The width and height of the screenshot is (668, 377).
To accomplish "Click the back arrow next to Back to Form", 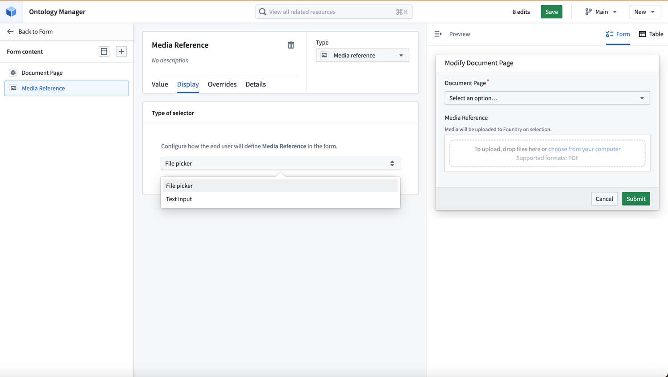I will [x=10, y=32].
